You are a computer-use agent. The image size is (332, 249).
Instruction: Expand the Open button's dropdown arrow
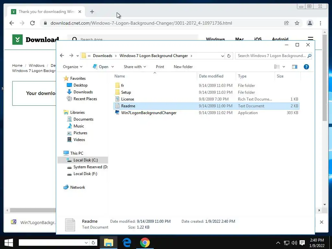point(113,67)
